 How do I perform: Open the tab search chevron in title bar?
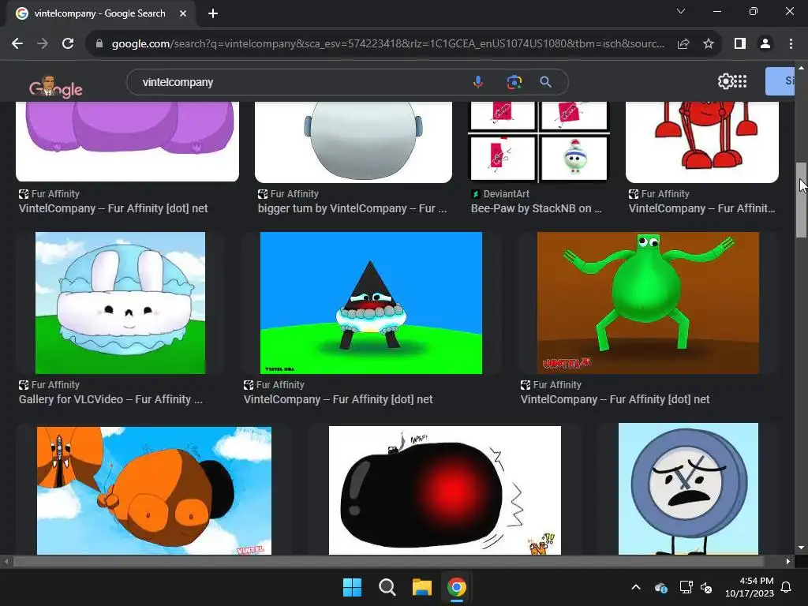[681, 11]
